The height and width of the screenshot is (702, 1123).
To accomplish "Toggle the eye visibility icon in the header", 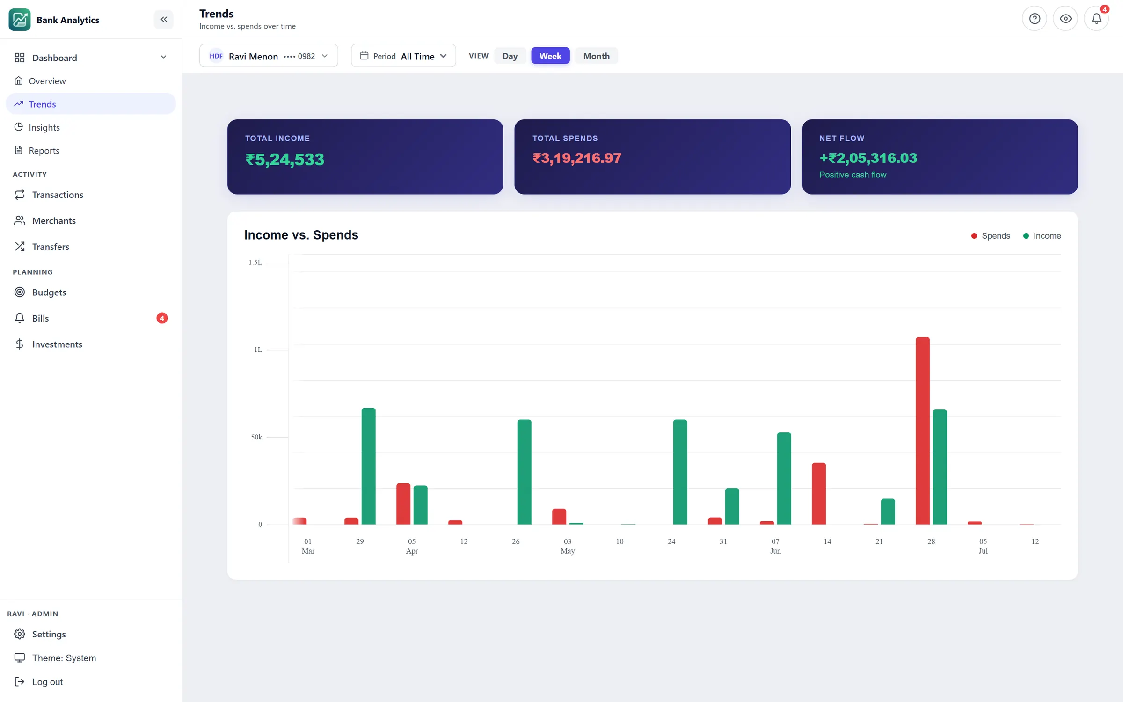I will point(1065,19).
